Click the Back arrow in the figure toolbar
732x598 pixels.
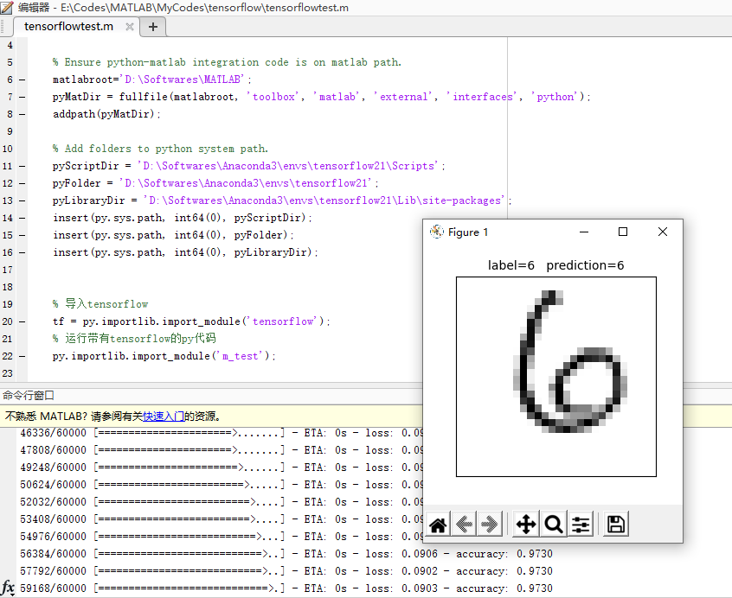point(463,524)
